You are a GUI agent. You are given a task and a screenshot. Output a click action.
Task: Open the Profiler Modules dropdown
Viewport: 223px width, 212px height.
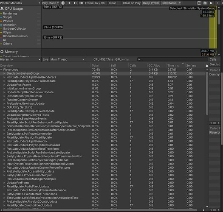(x=20, y=3)
